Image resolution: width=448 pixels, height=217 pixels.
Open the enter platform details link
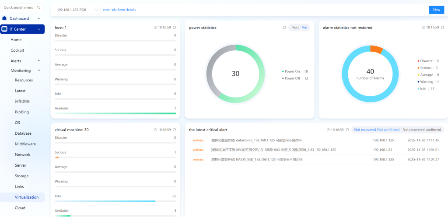coord(119,10)
